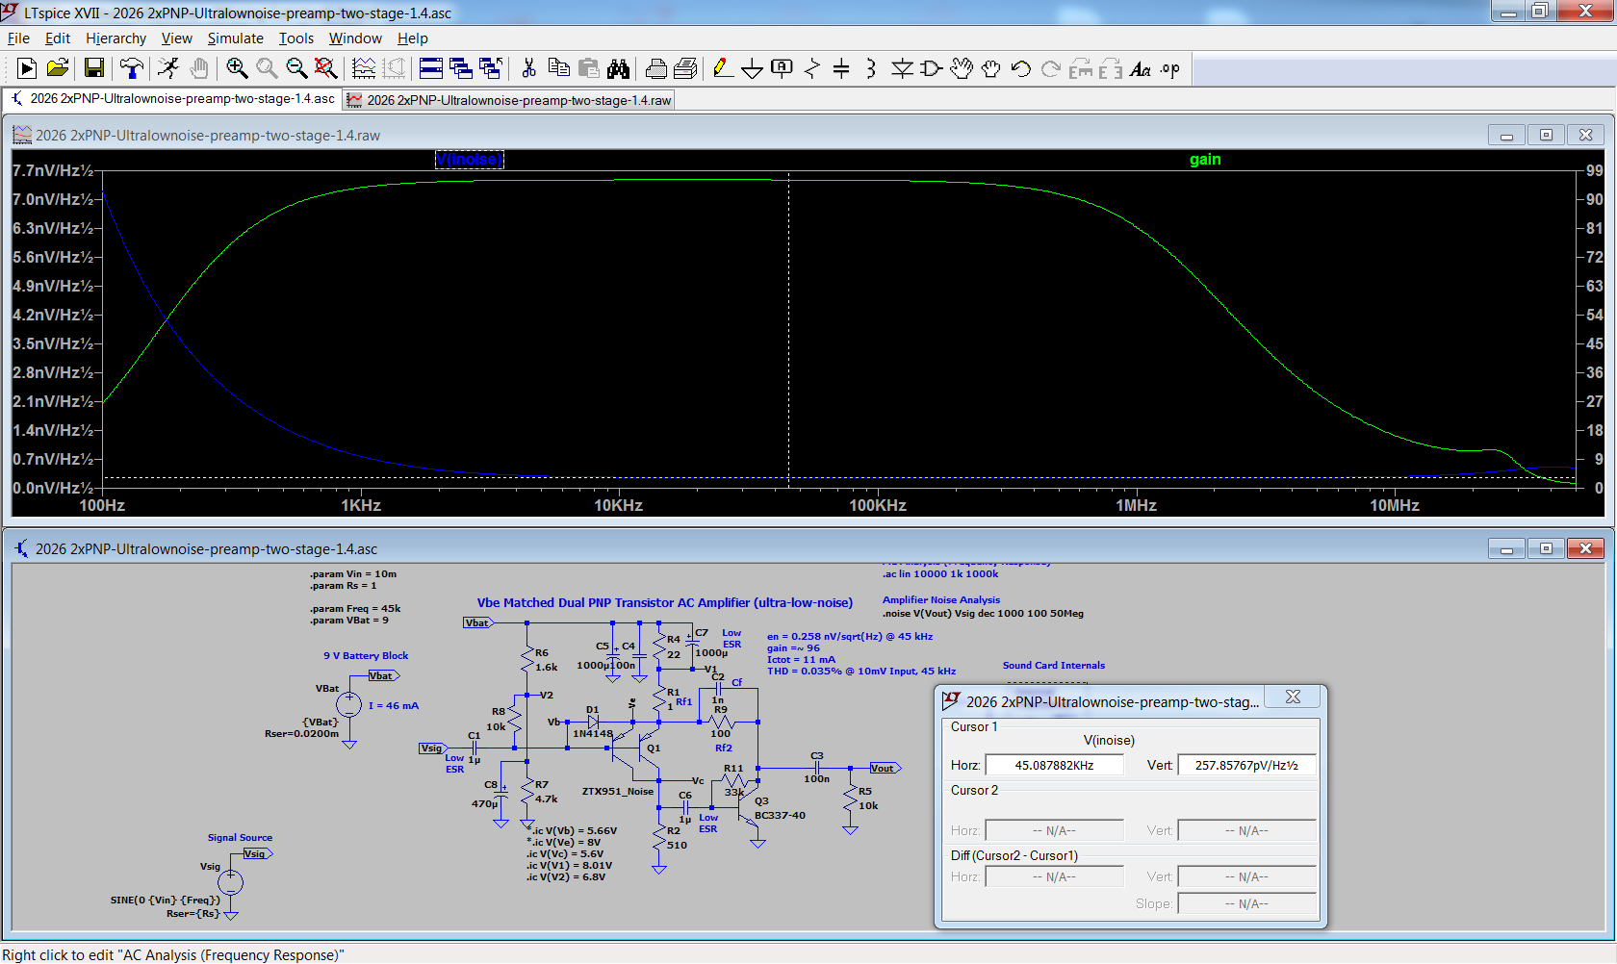Click the Text Aa tool
The width and height of the screenshot is (1617, 964).
pyautogui.click(x=1141, y=68)
